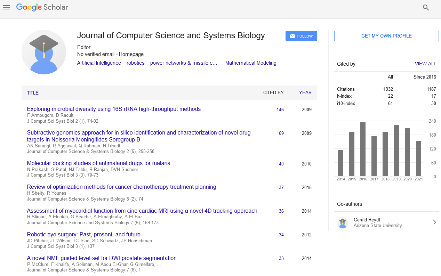Click the 2016 bar in citation chart
Image resolution: width=441 pixels, height=276 pixels.
coord(363,149)
